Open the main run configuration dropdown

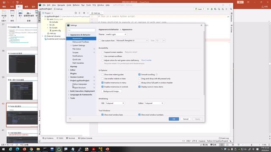(199, 9)
